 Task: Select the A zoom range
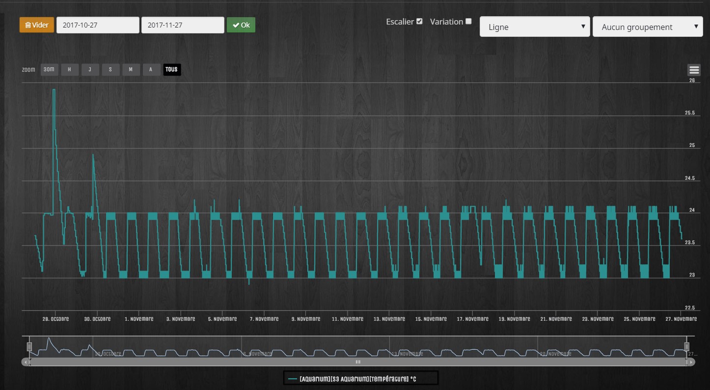(151, 70)
